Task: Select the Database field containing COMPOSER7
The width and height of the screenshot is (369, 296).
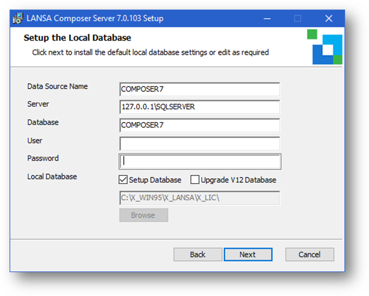Action: (200, 125)
